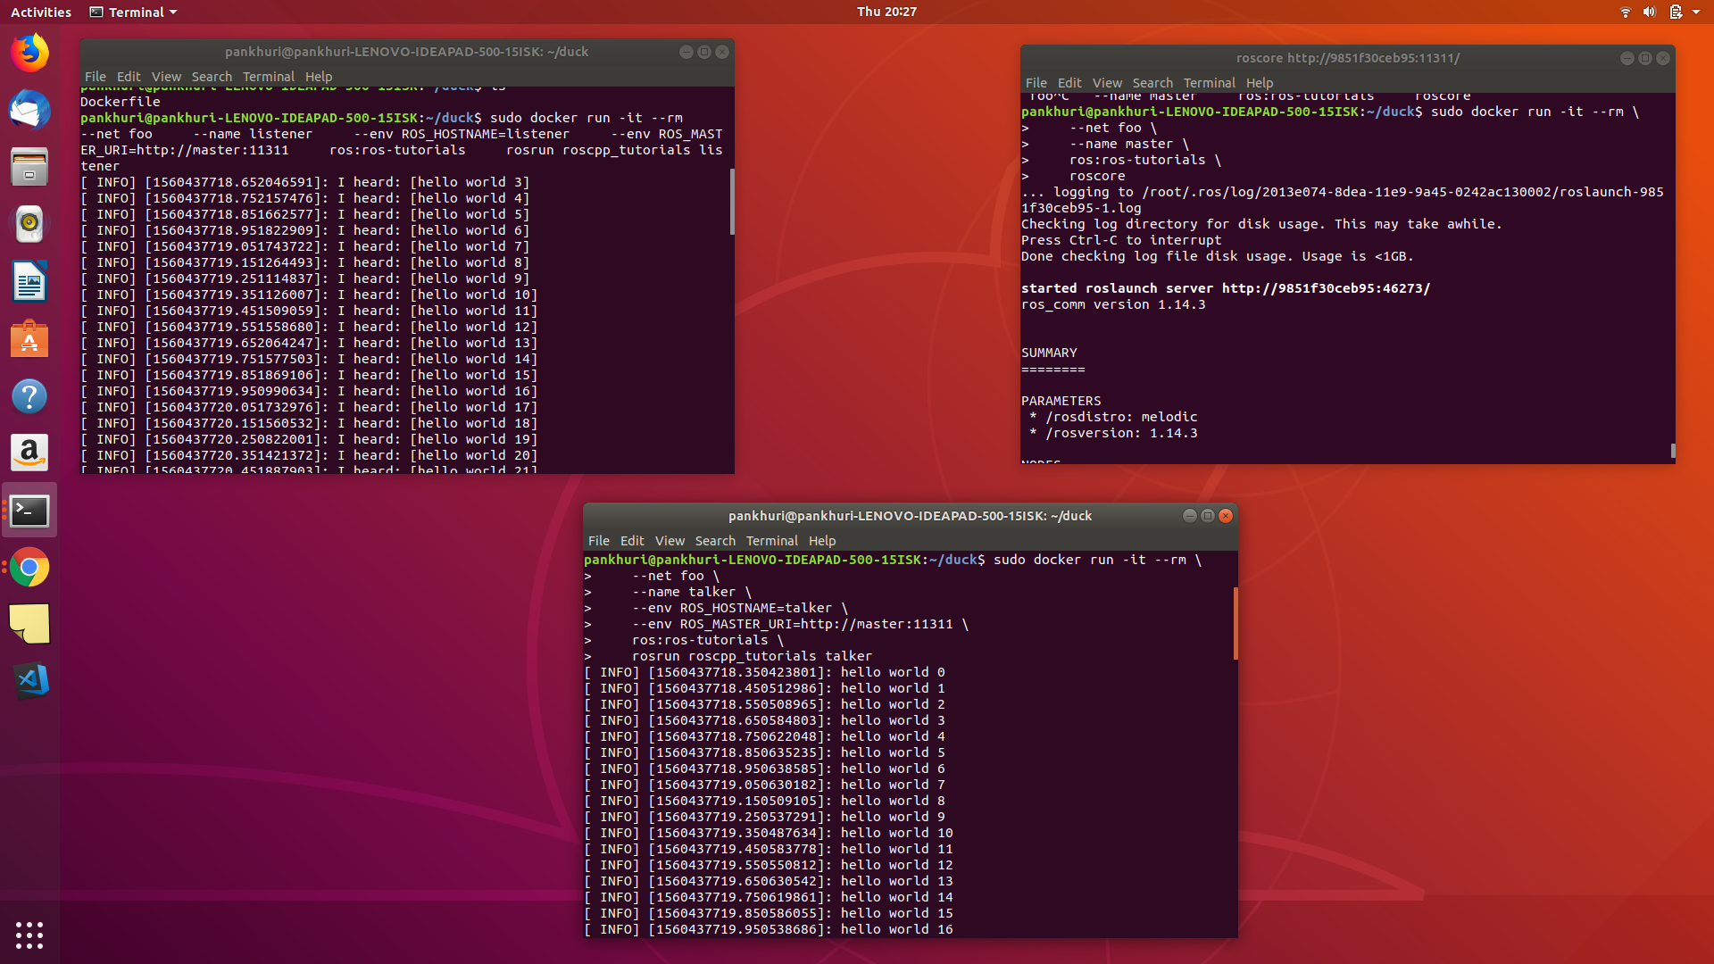
Task: Click Activities overview button
Action: [x=41, y=12]
